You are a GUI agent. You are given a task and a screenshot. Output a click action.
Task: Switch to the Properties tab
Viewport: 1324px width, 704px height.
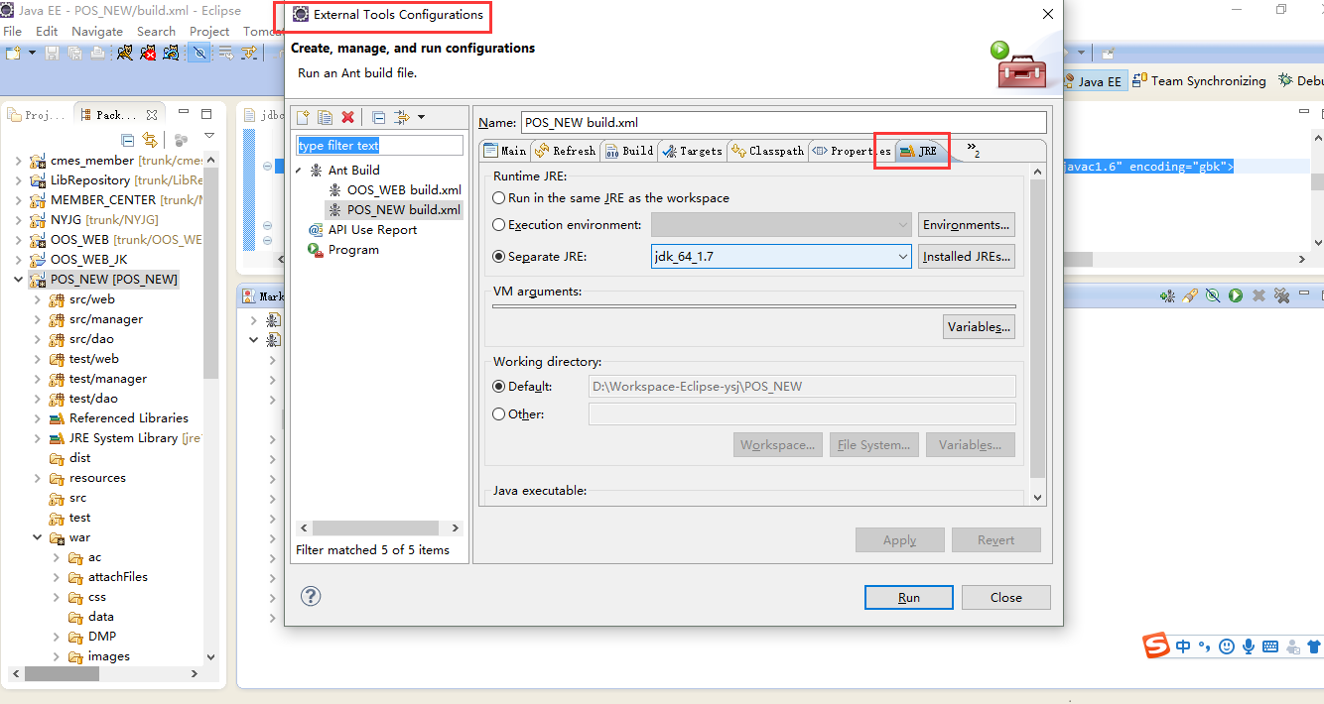(x=852, y=151)
